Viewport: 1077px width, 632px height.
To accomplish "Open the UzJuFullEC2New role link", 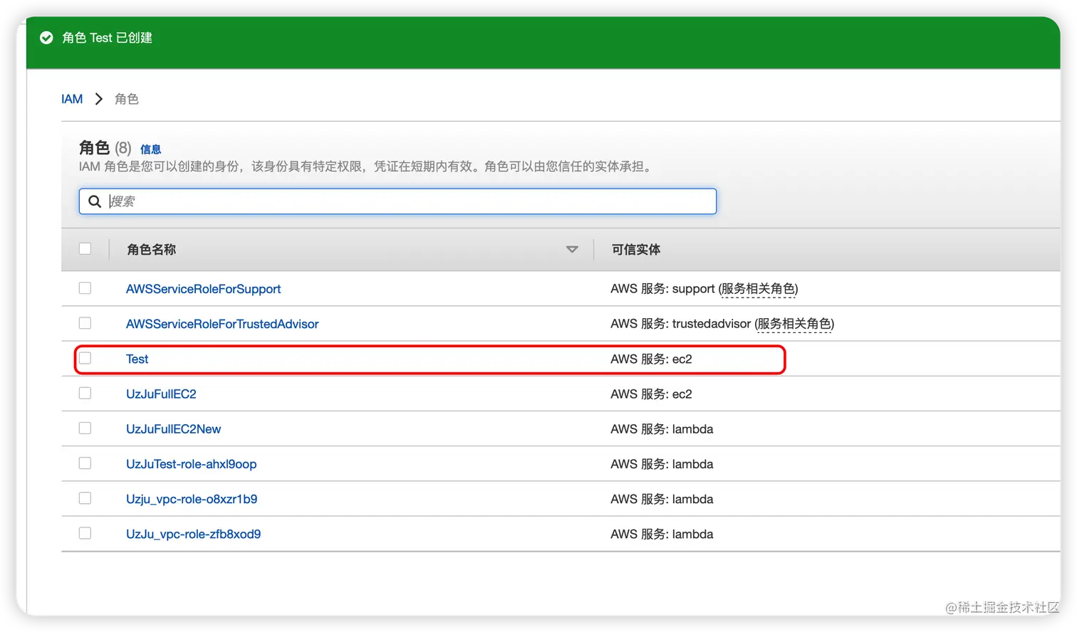I will point(173,429).
